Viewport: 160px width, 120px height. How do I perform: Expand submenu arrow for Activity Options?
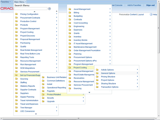coord(137,69)
